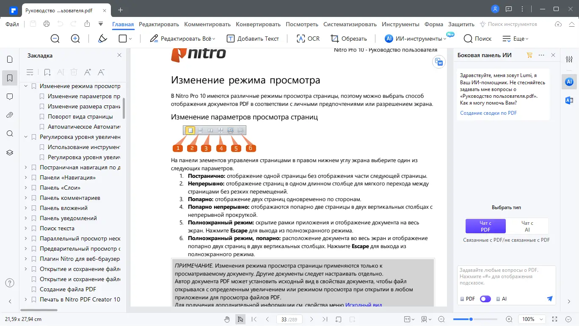Collapse the Регулировка уровня увеличения bookmark
The image size is (579, 326).
pos(26,137)
